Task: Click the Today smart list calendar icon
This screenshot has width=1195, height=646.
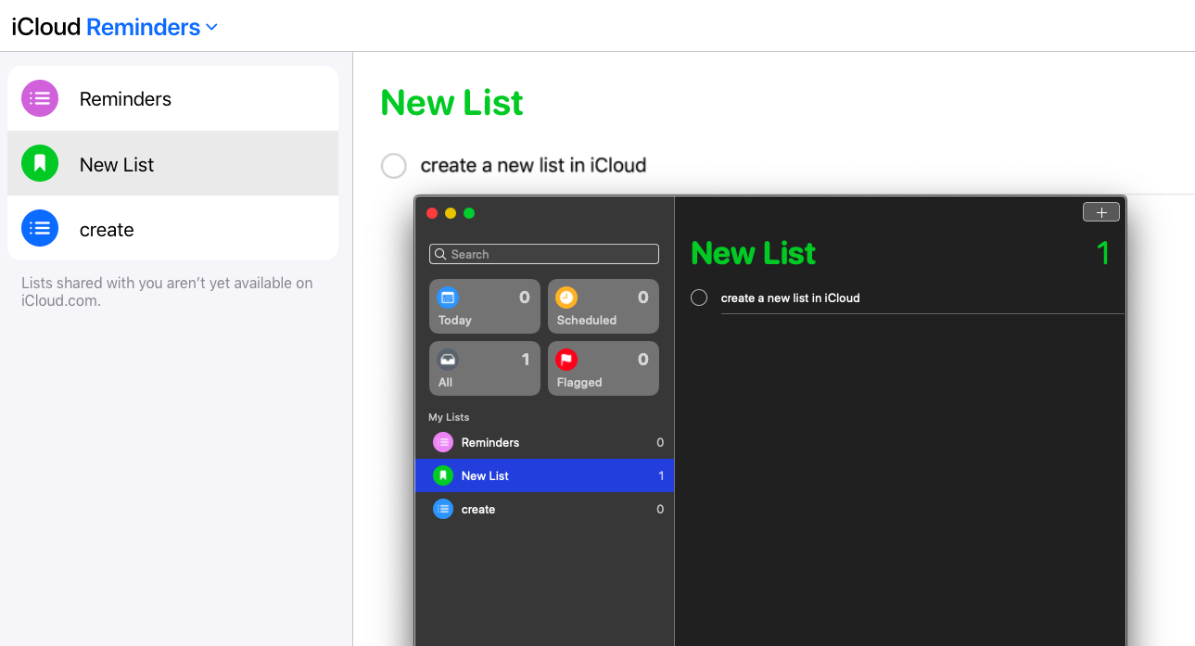Action: pos(448,297)
